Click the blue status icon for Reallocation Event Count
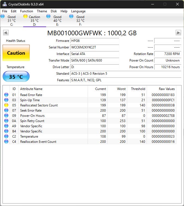Viewport: 184px width, 206px height. [6, 142]
